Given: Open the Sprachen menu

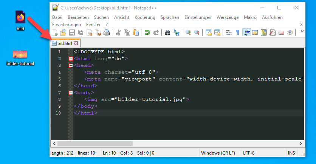Looking at the screenshot, I should tap(170, 17).
